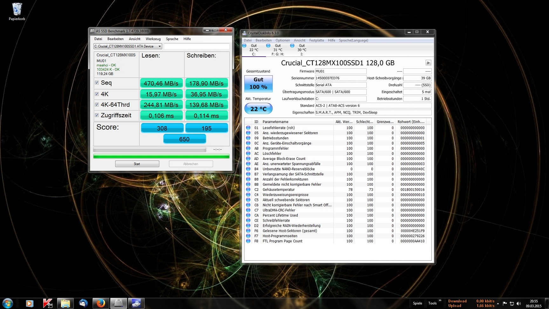Open Action Center flag tray icon
The image size is (549, 309).
coord(505,304)
